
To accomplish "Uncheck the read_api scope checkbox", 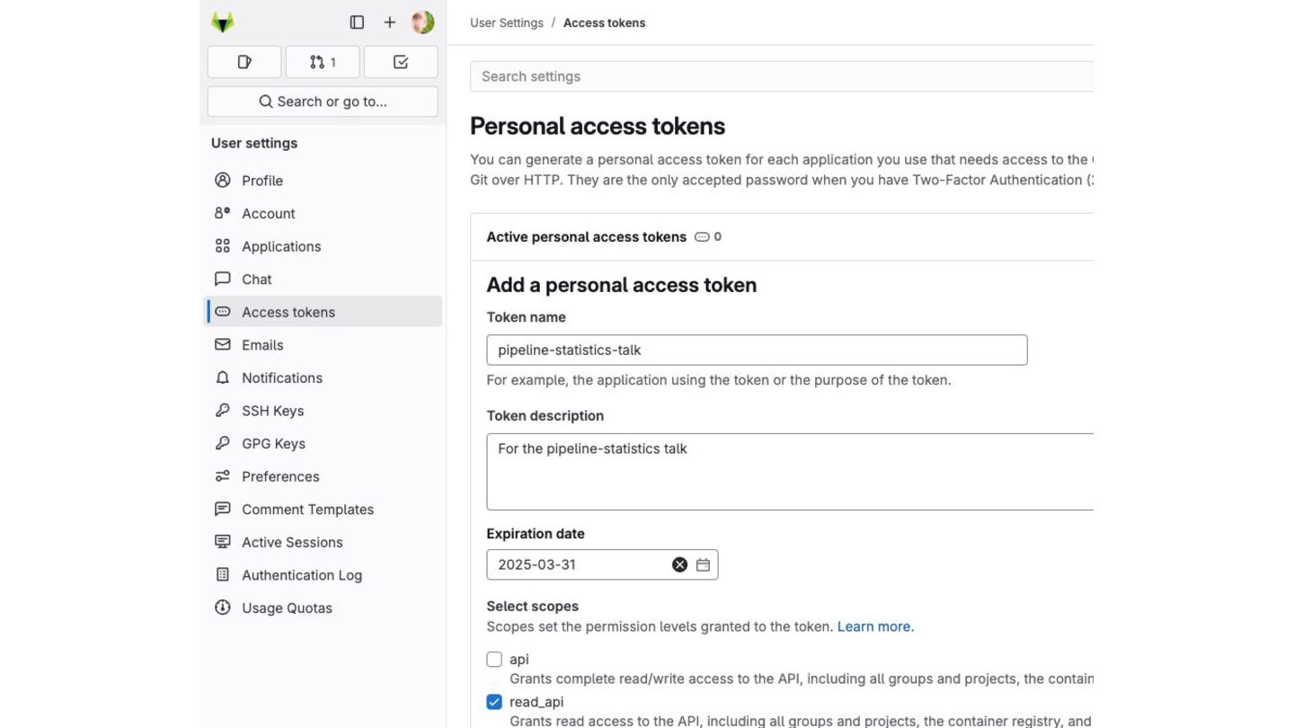I will tap(494, 702).
